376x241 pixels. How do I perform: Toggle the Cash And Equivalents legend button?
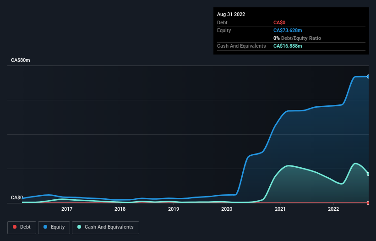105,227
